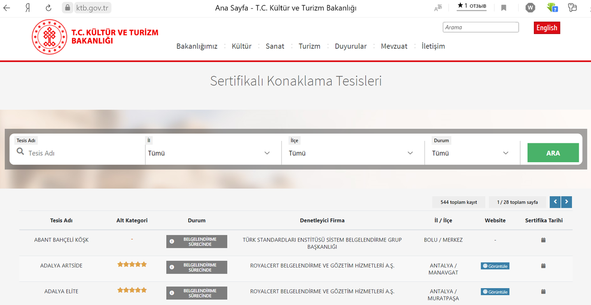Expand the Durum filter dropdown
This screenshot has width=591, height=305.
point(506,153)
